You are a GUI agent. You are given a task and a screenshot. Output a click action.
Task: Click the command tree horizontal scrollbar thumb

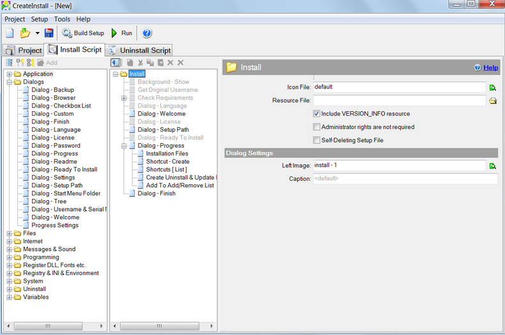48,326
